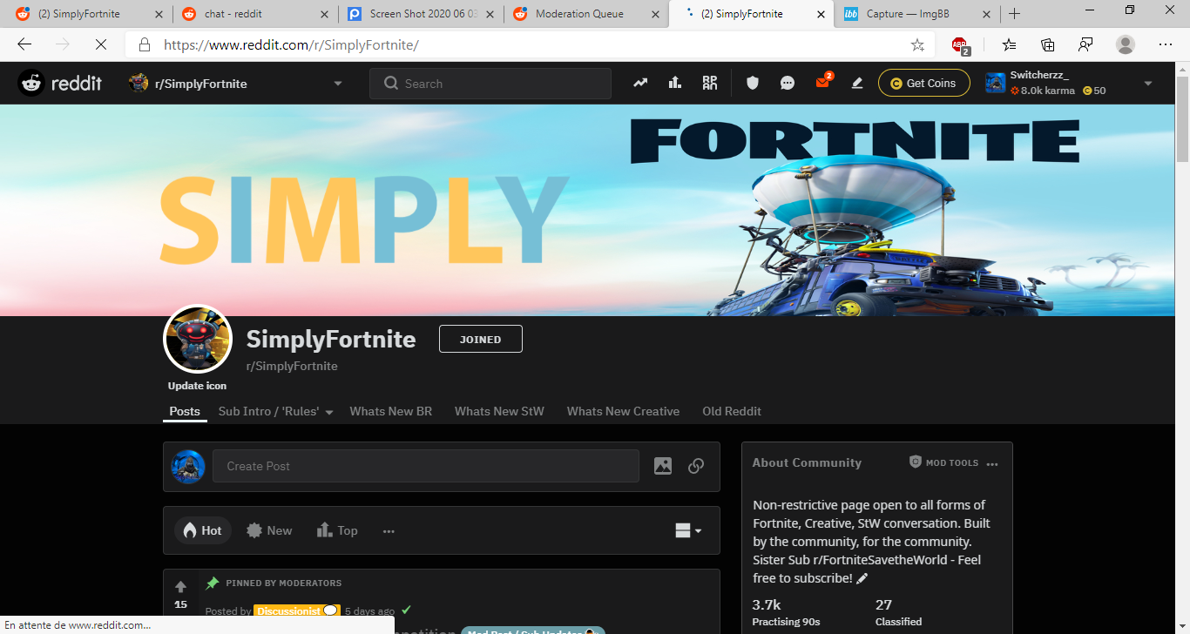Open the three-dot menu in About Community
The width and height of the screenshot is (1190, 634).
(x=992, y=464)
